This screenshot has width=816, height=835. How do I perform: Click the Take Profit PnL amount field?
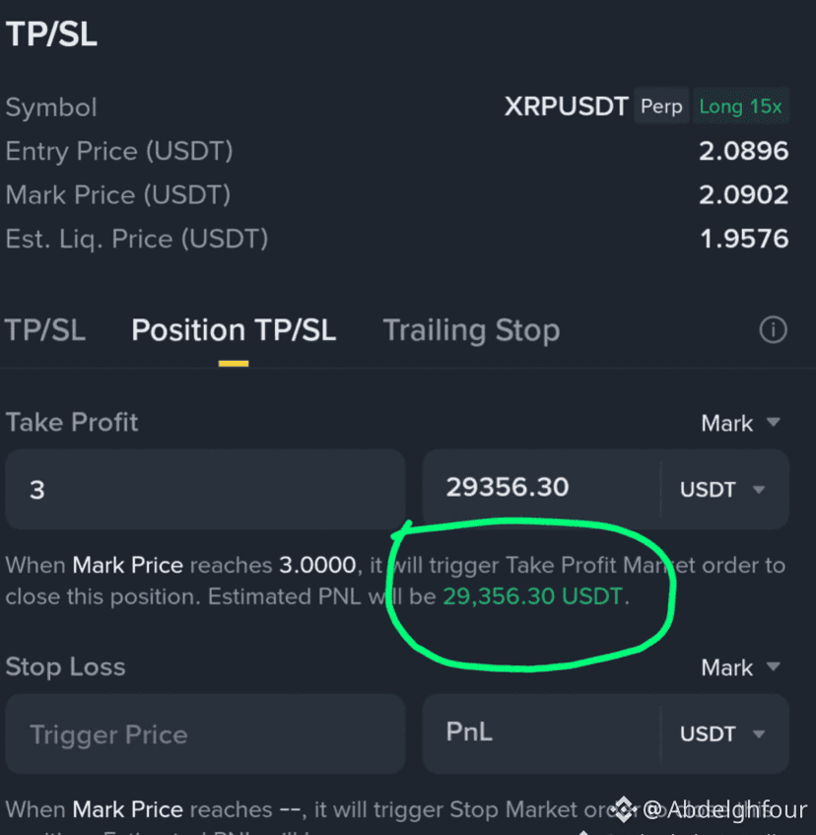tap(541, 487)
